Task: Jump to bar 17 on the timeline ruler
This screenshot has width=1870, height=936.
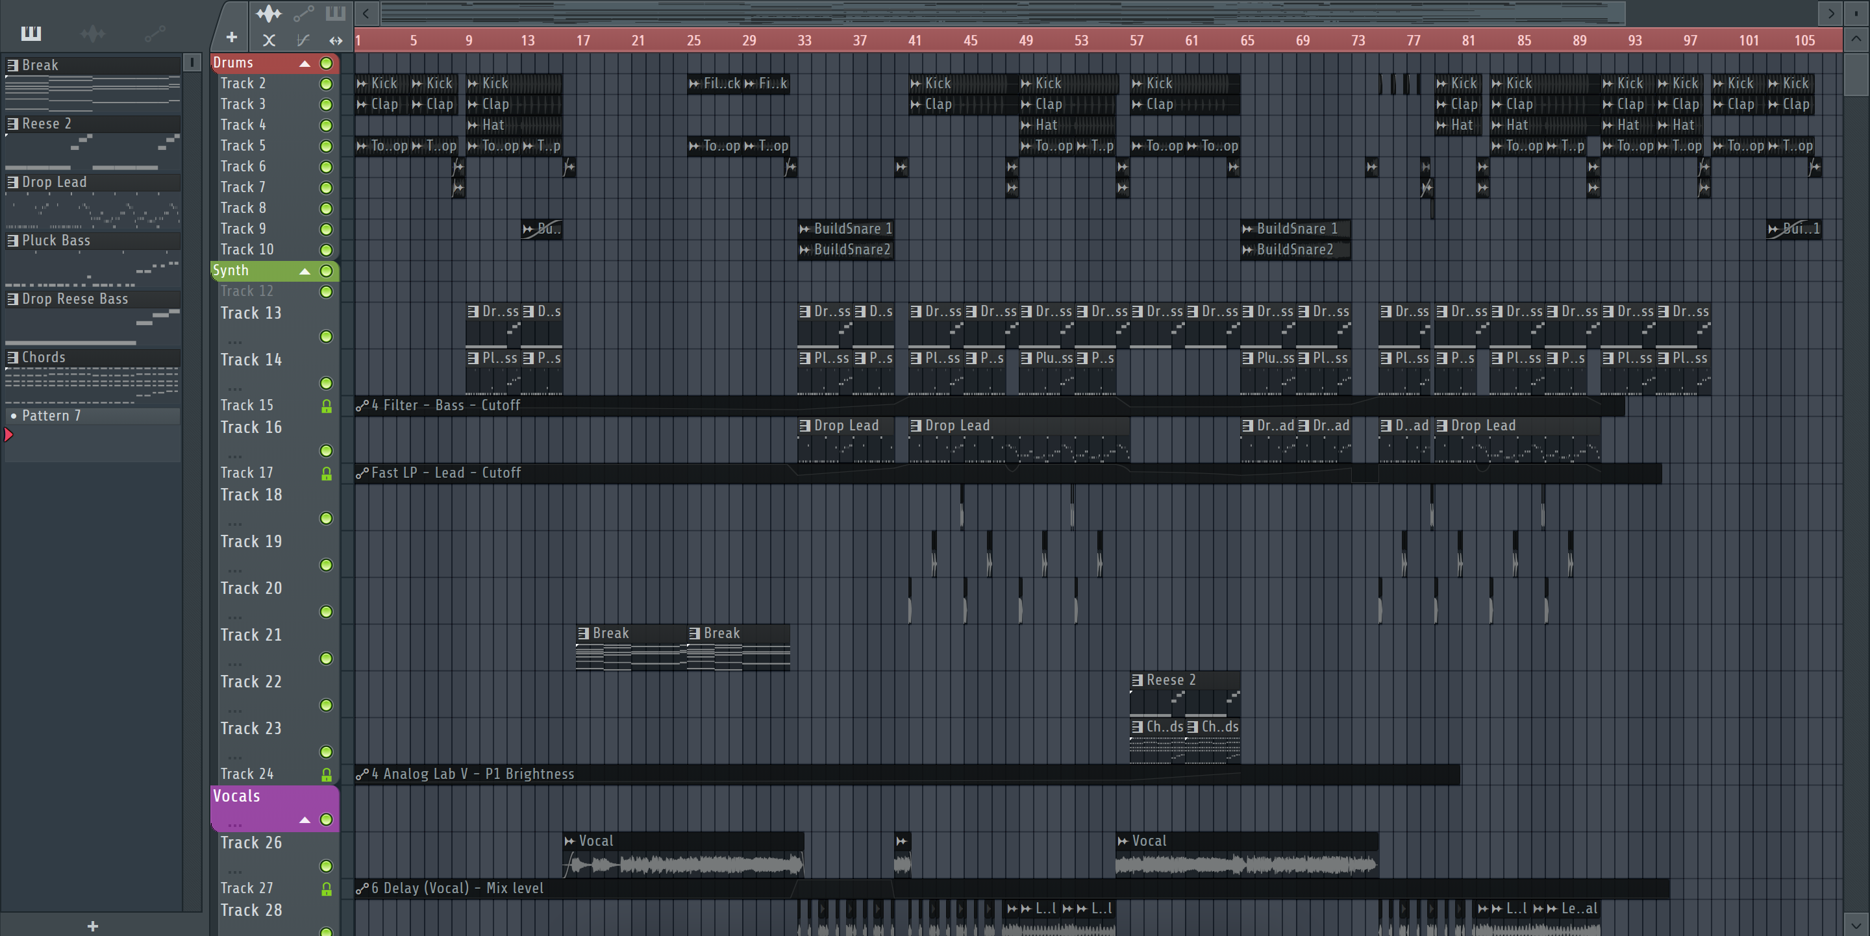Action: tap(583, 41)
